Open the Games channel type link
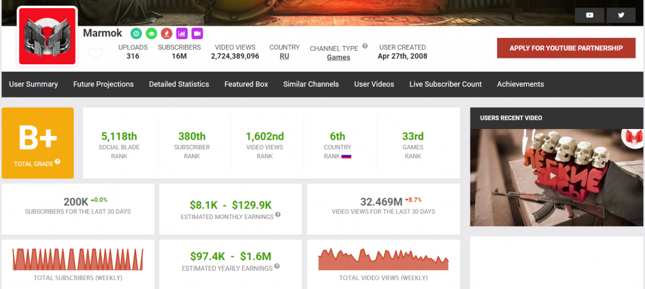Screen dimensions: 645x289 tap(338, 57)
